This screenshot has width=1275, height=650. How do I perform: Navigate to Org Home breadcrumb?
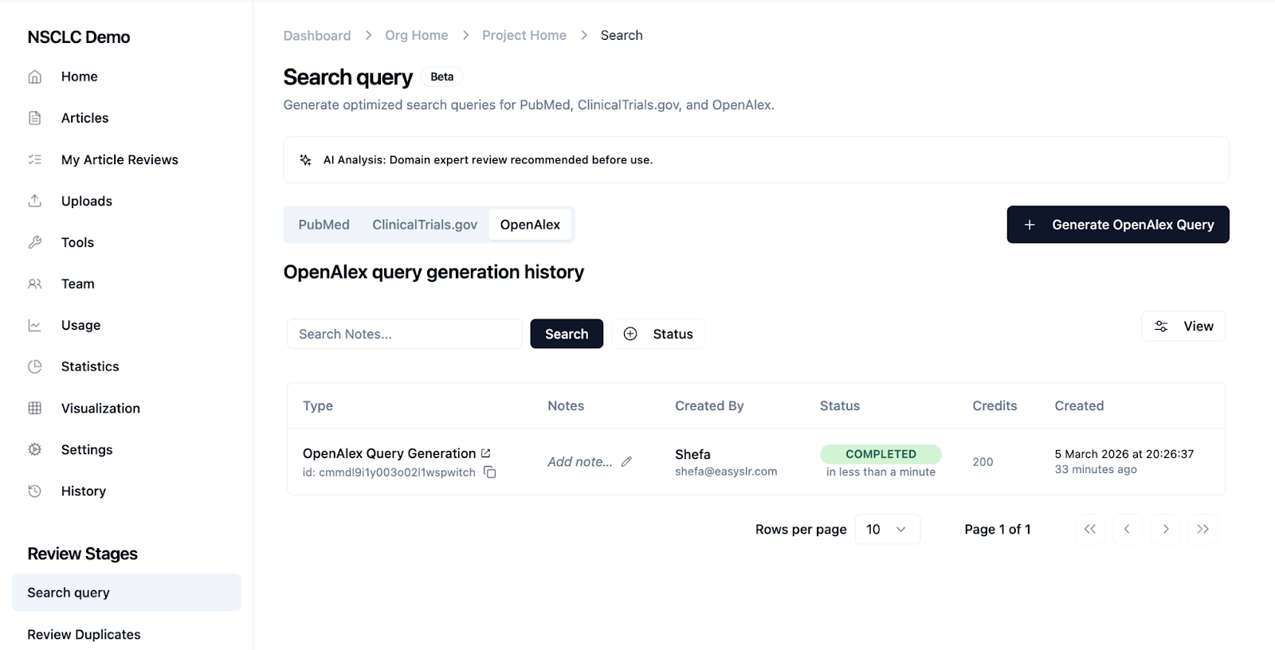416,35
